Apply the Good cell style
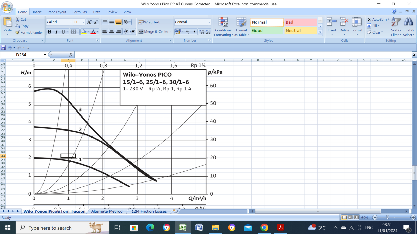 tap(267, 31)
